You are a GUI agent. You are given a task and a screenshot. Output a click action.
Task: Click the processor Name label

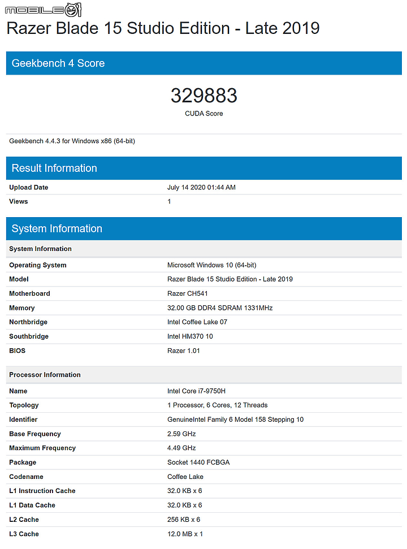(18, 391)
